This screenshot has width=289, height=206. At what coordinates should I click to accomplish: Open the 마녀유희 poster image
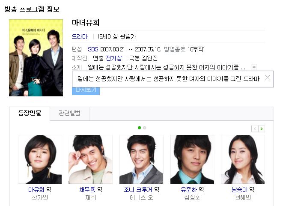pyautogui.click(x=36, y=58)
